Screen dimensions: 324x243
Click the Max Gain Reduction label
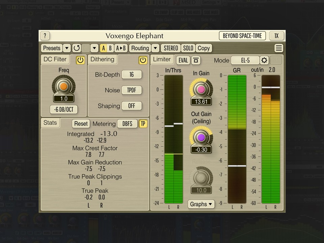95,162
